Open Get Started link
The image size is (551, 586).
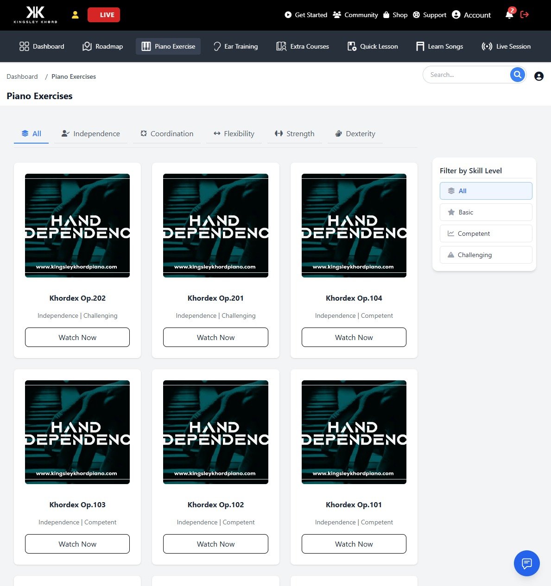[x=306, y=15]
